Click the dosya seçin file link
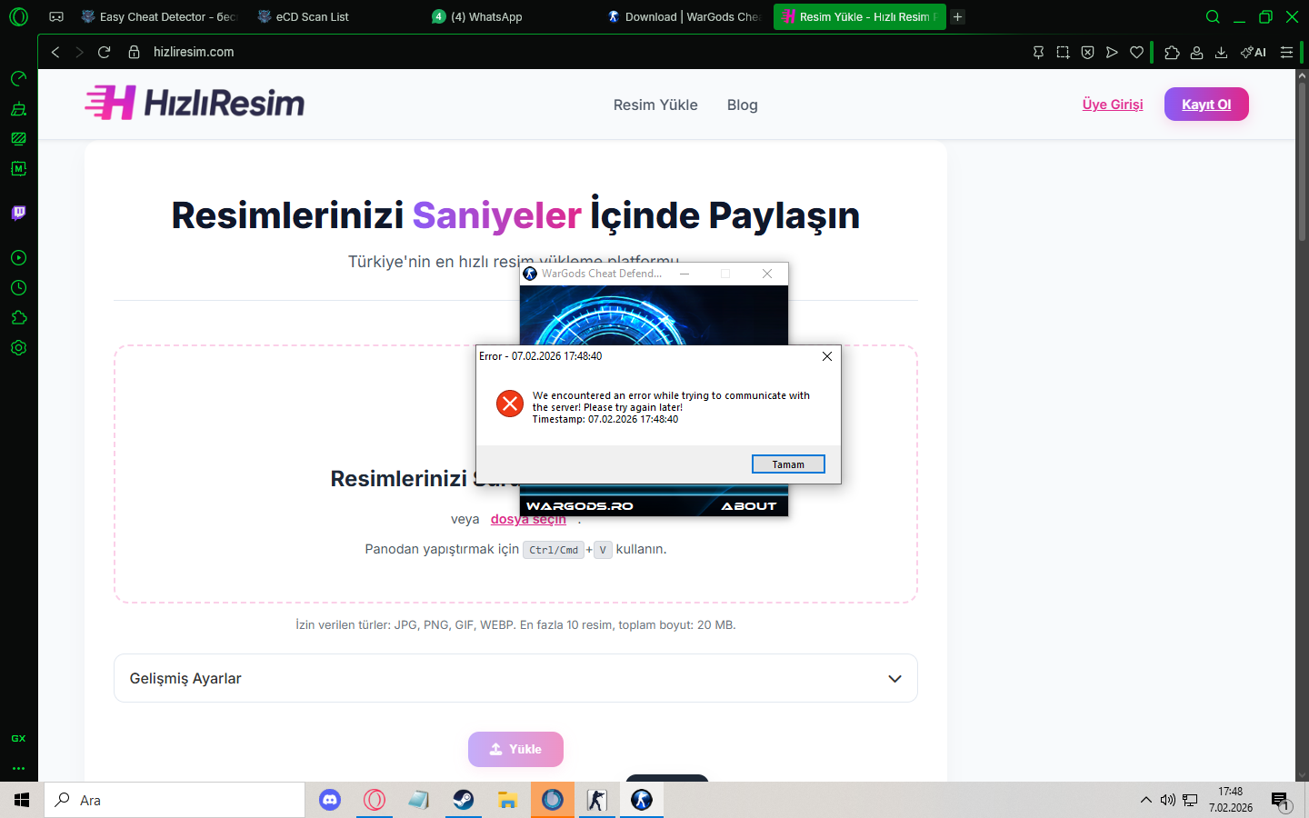The height and width of the screenshot is (818, 1309). pos(528,519)
